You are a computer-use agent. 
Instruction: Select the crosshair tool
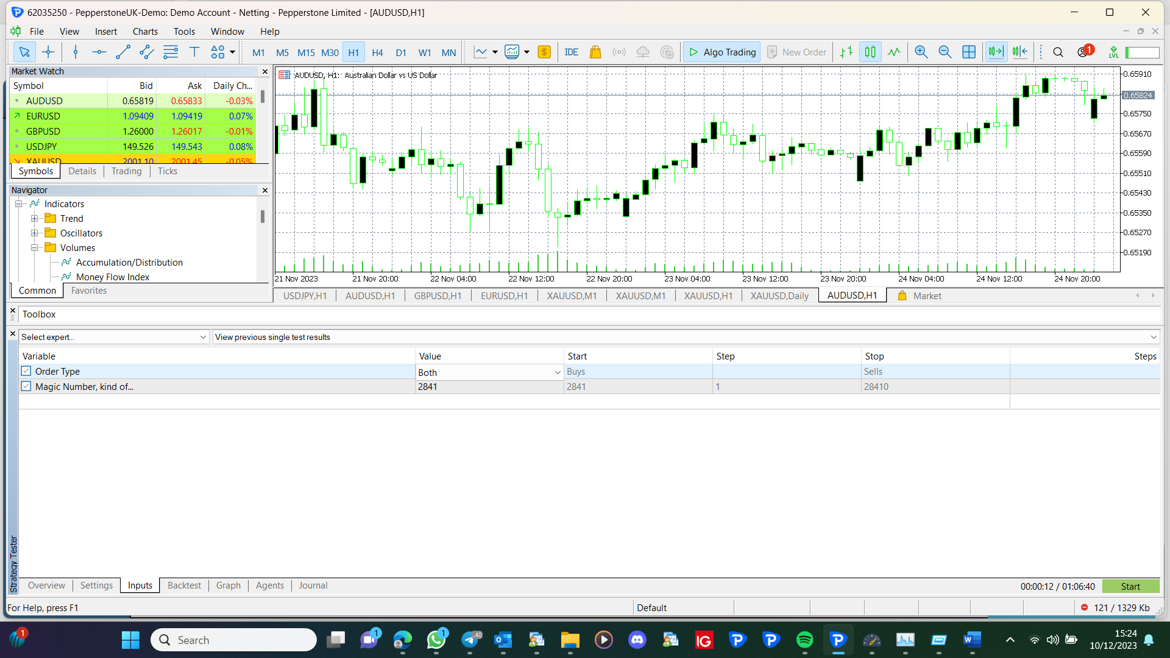(48, 52)
